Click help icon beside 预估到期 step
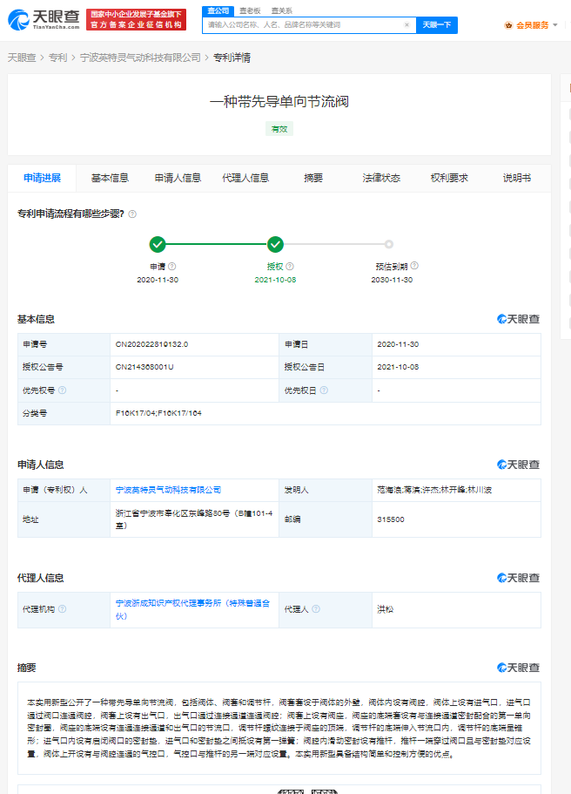The height and width of the screenshot is (794, 571). tap(415, 266)
